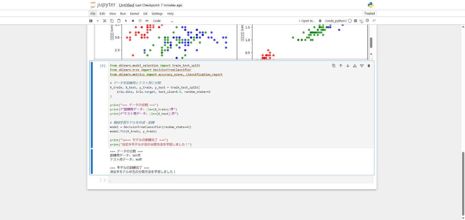Insert a cell below cell [8]

point(362,66)
